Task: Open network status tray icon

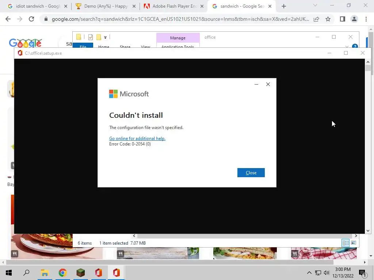Action: pos(318,273)
